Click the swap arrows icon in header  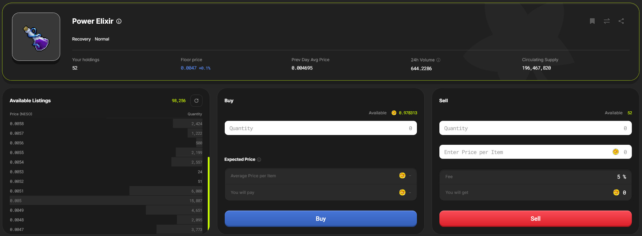pyautogui.click(x=607, y=21)
